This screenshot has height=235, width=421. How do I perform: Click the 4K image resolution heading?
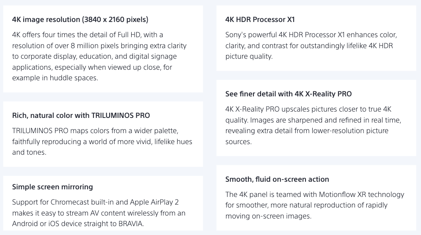pyautogui.click(x=80, y=19)
